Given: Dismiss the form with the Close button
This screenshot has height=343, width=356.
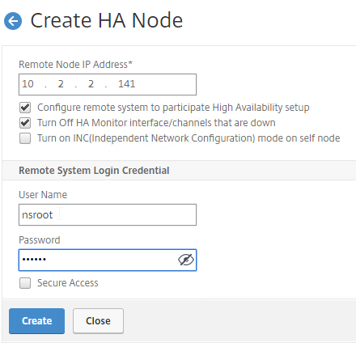Looking at the screenshot, I should point(98,321).
